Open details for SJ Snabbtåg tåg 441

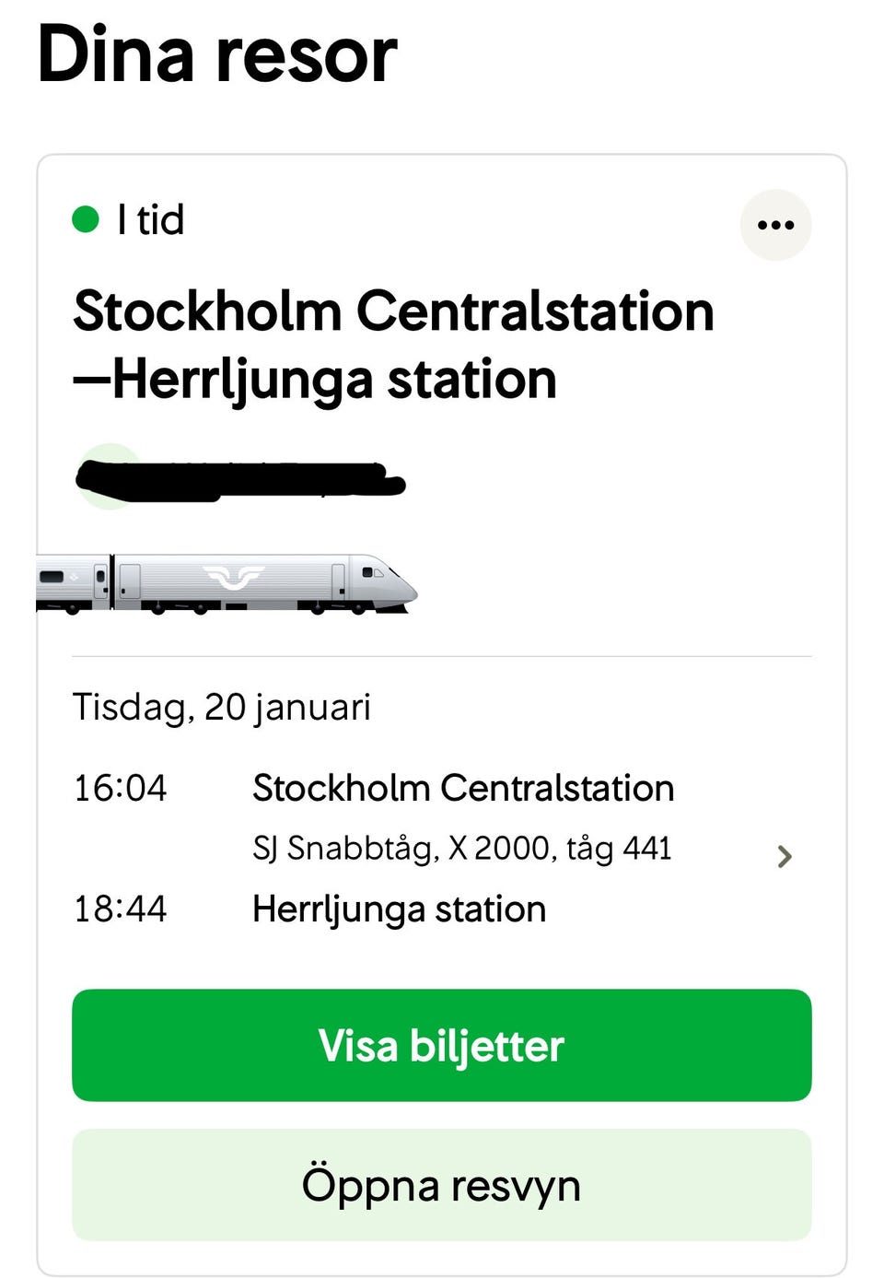pos(461,849)
